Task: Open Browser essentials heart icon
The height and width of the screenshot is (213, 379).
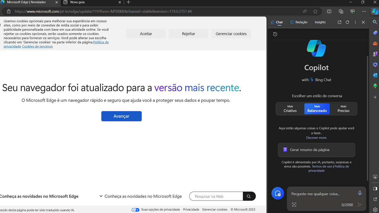Action: (x=352, y=12)
